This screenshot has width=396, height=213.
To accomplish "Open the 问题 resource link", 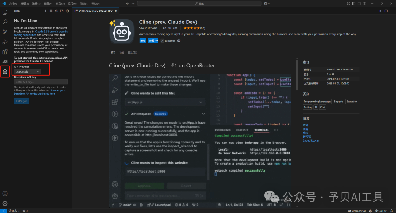I will pyautogui.click(x=305, y=129).
